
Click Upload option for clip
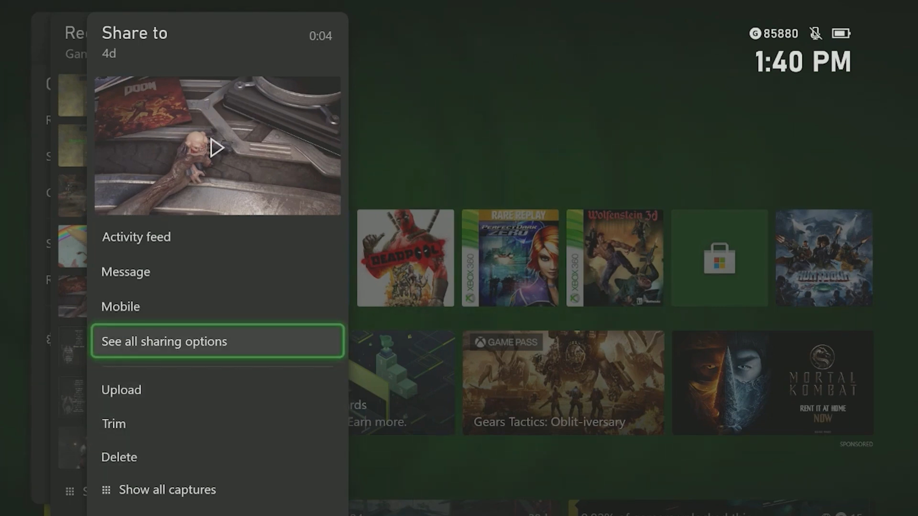coord(121,389)
